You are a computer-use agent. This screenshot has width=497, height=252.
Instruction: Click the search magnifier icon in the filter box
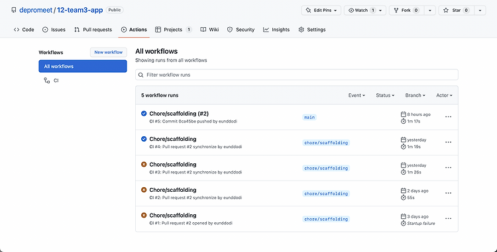click(141, 75)
